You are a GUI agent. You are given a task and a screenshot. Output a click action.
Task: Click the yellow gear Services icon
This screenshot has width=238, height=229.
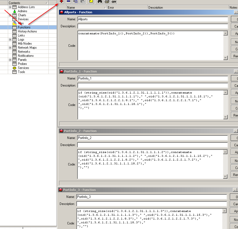point(14,68)
